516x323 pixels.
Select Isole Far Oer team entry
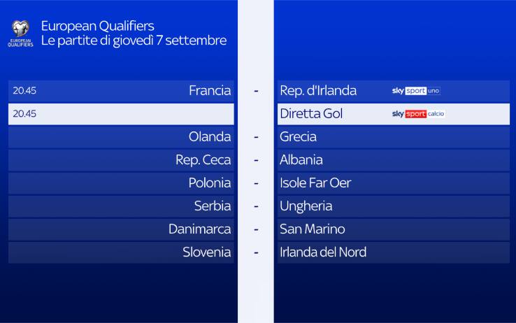(x=315, y=183)
